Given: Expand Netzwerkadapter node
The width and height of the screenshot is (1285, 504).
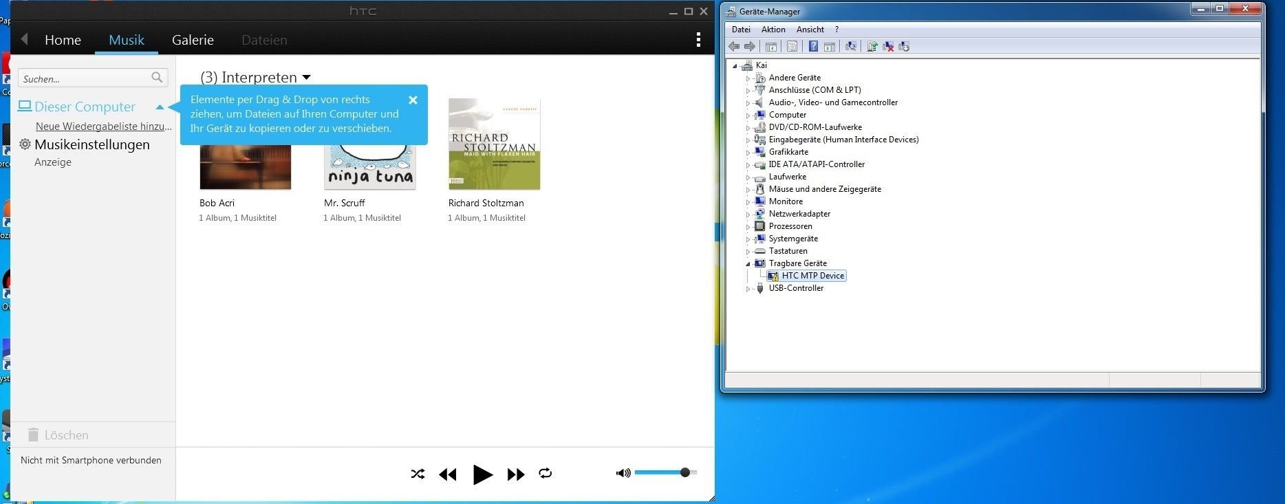Looking at the screenshot, I should [748, 215].
